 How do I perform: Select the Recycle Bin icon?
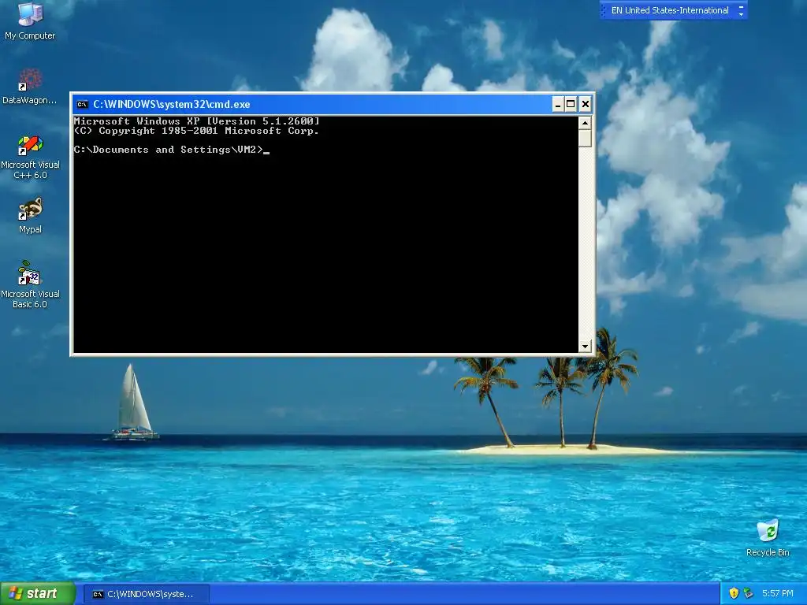pyautogui.click(x=768, y=538)
